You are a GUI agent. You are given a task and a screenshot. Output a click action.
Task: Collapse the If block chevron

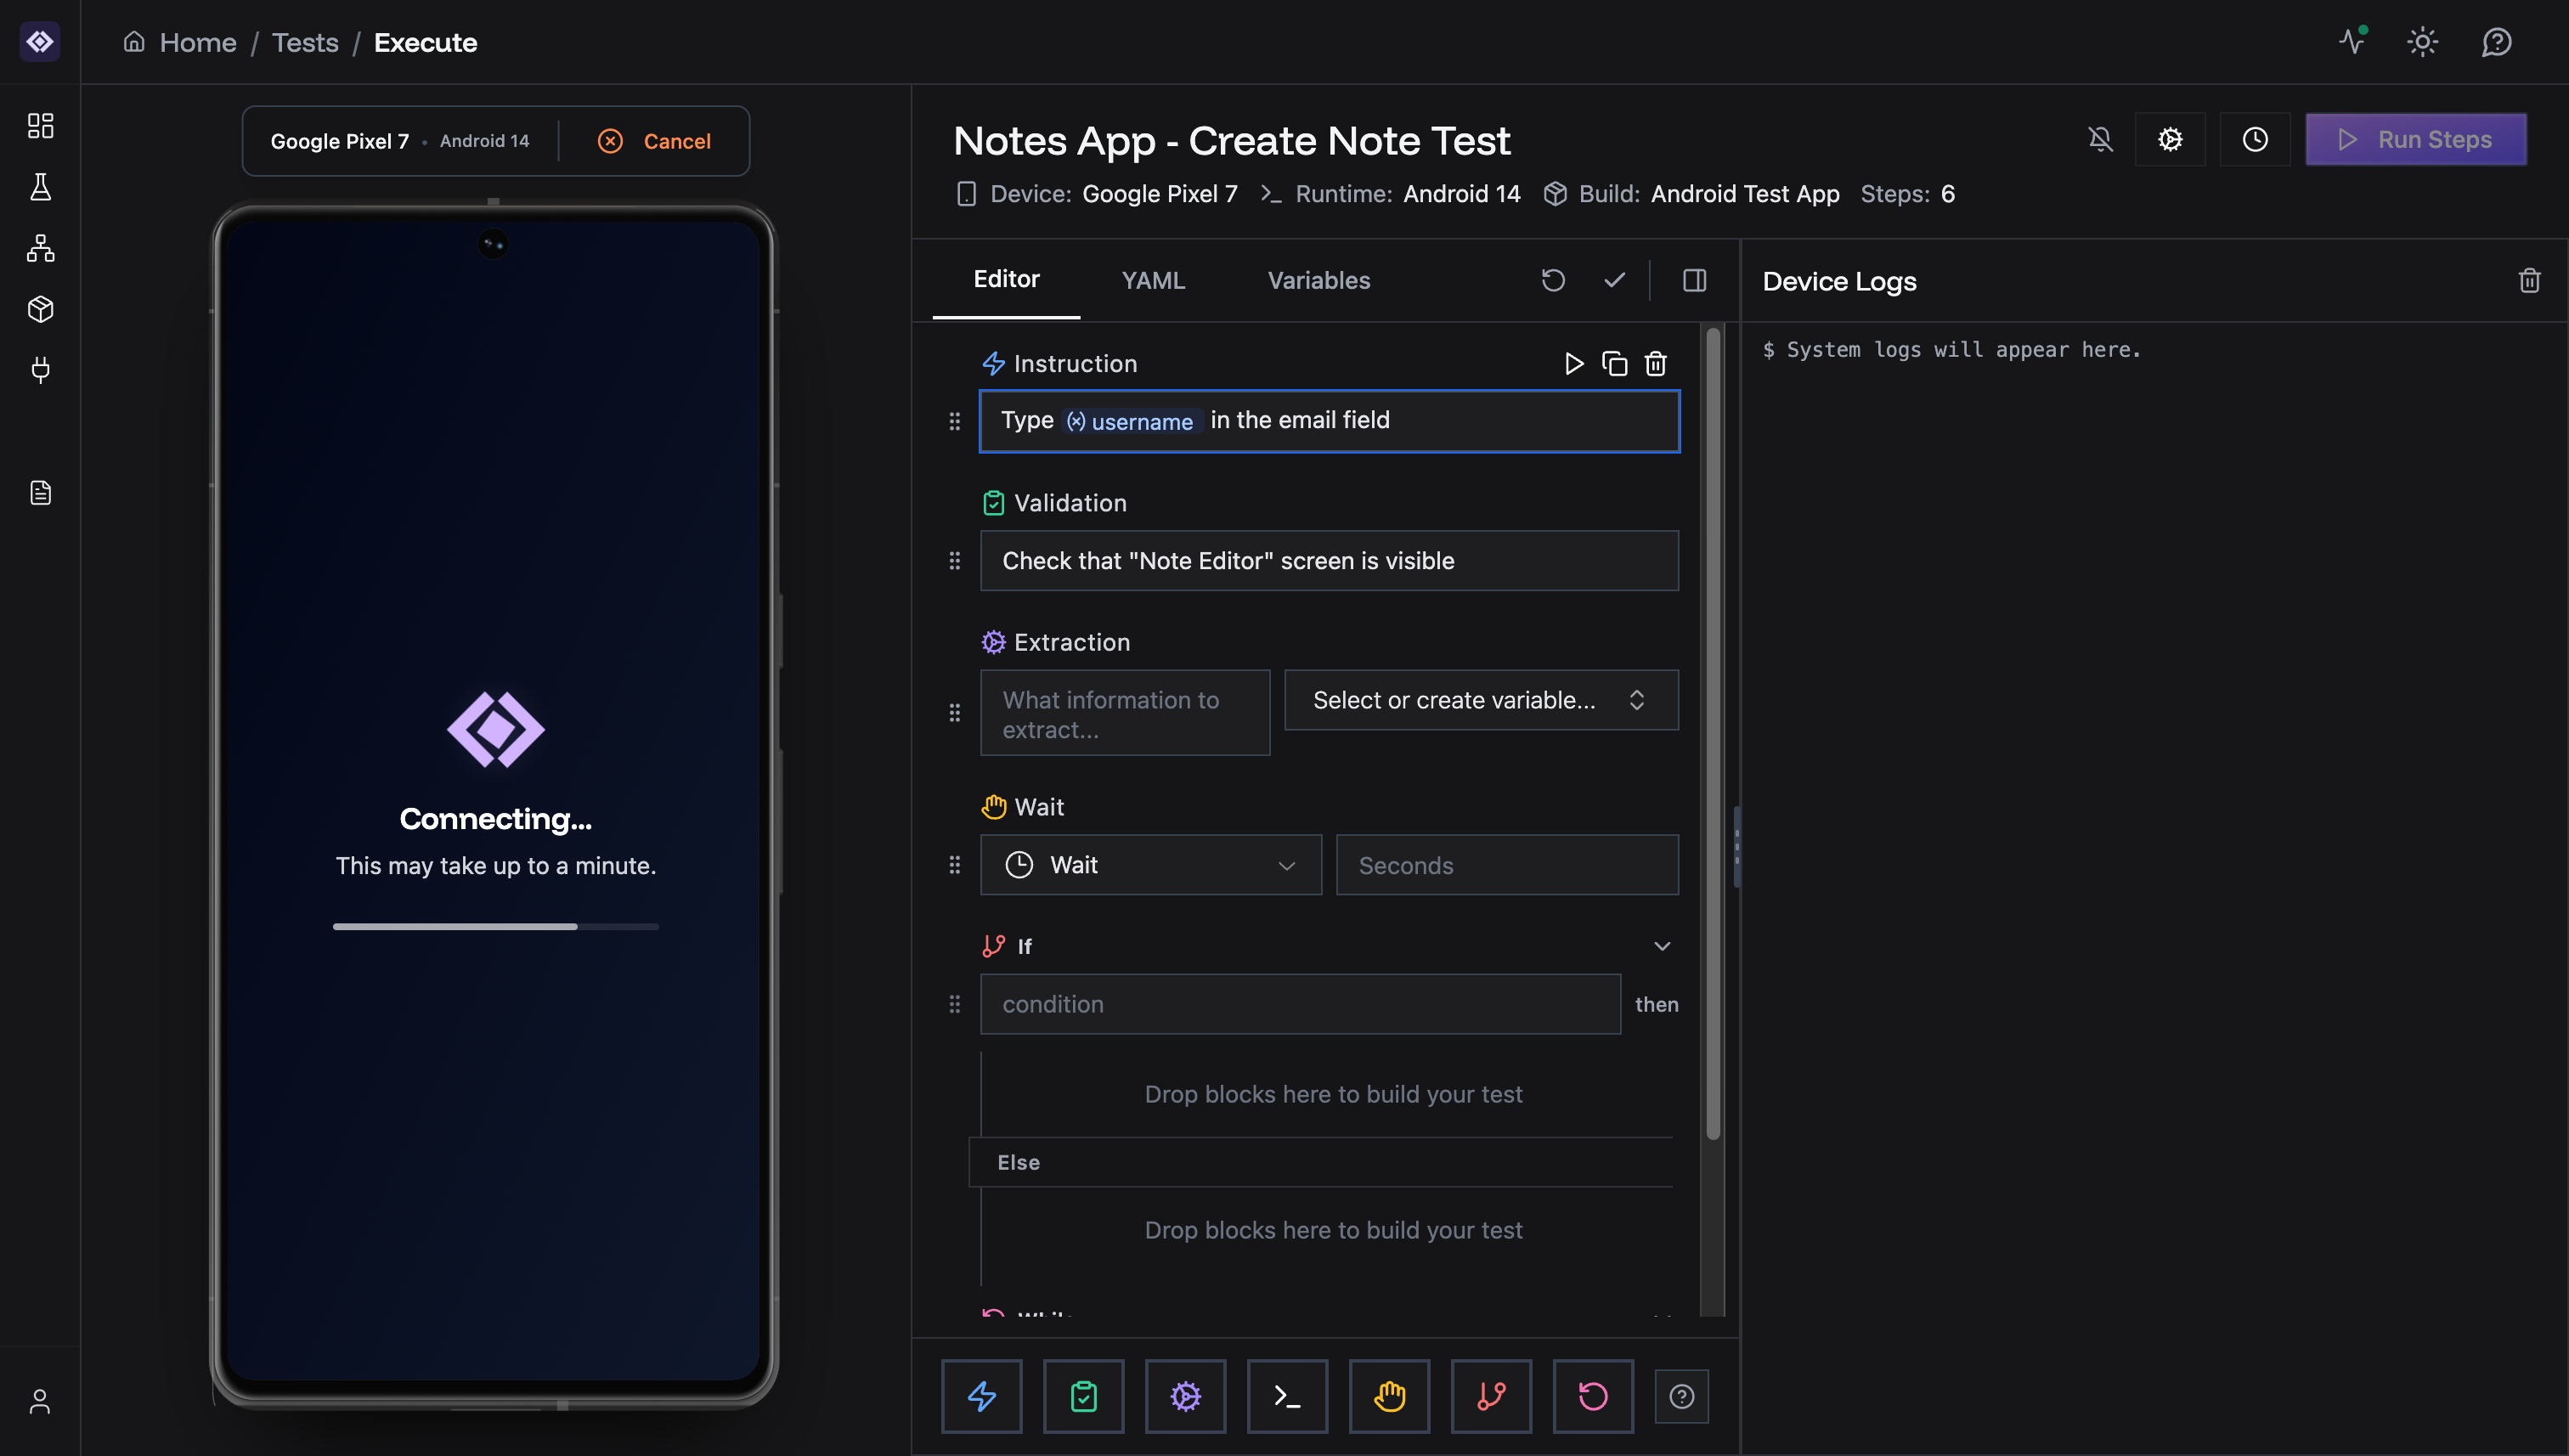(x=1662, y=946)
